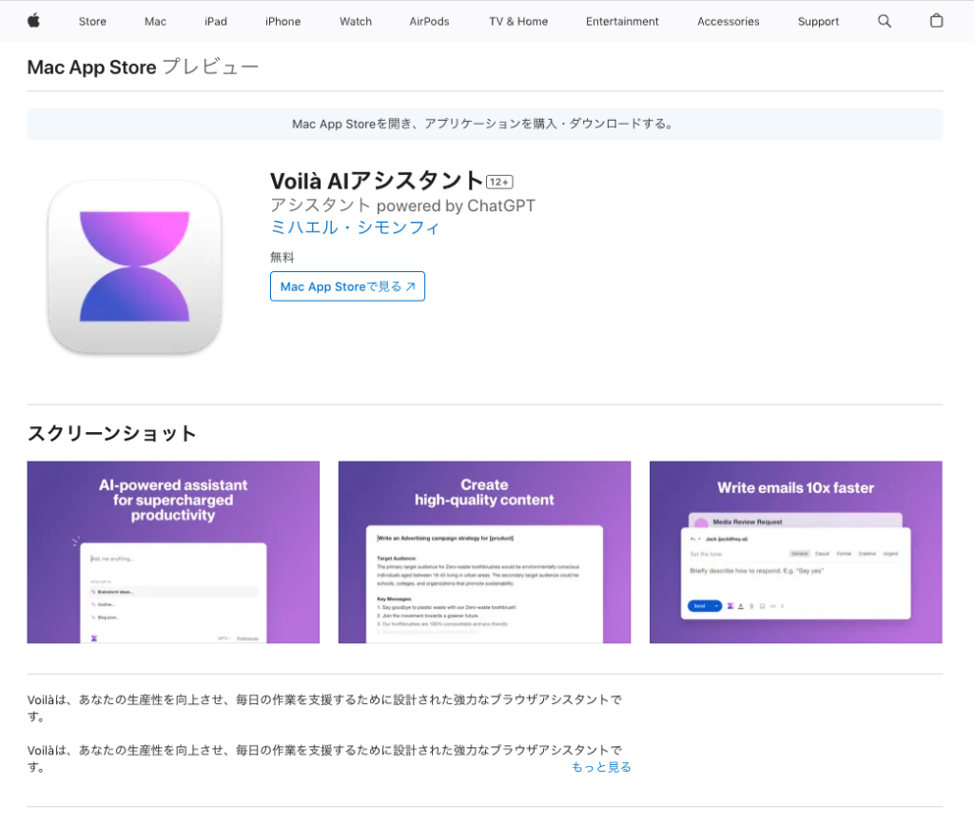Viewport: 974px width, 824px height.
Task: Click the Apple logo icon
Action: click(33, 21)
